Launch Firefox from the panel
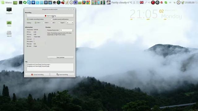The image size is (198, 111). point(84,2)
